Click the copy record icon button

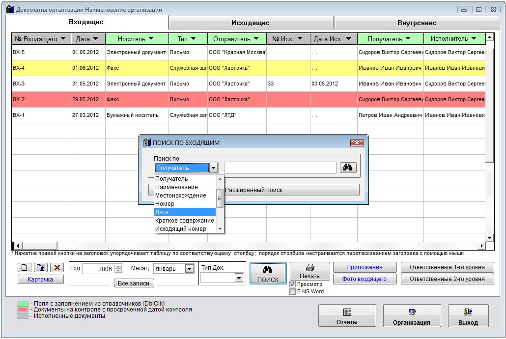pyautogui.click(x=41, y=268)
